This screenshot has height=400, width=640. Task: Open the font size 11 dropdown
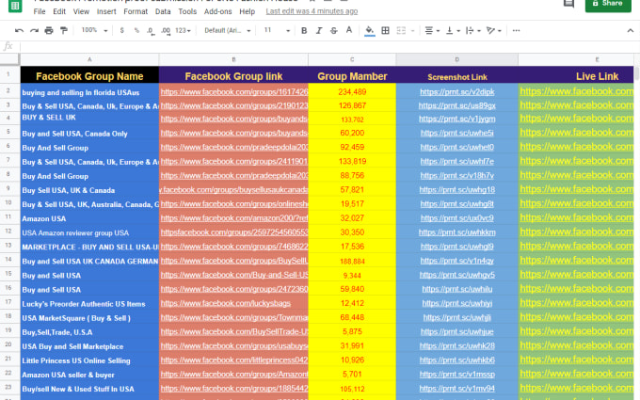[x=277, y=30]
